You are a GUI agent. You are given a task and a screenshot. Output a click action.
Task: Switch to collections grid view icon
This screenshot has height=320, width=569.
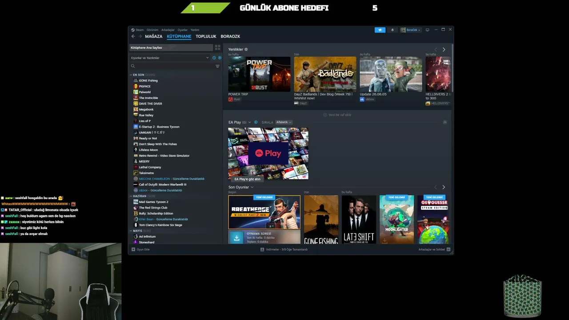coord(218,48)
